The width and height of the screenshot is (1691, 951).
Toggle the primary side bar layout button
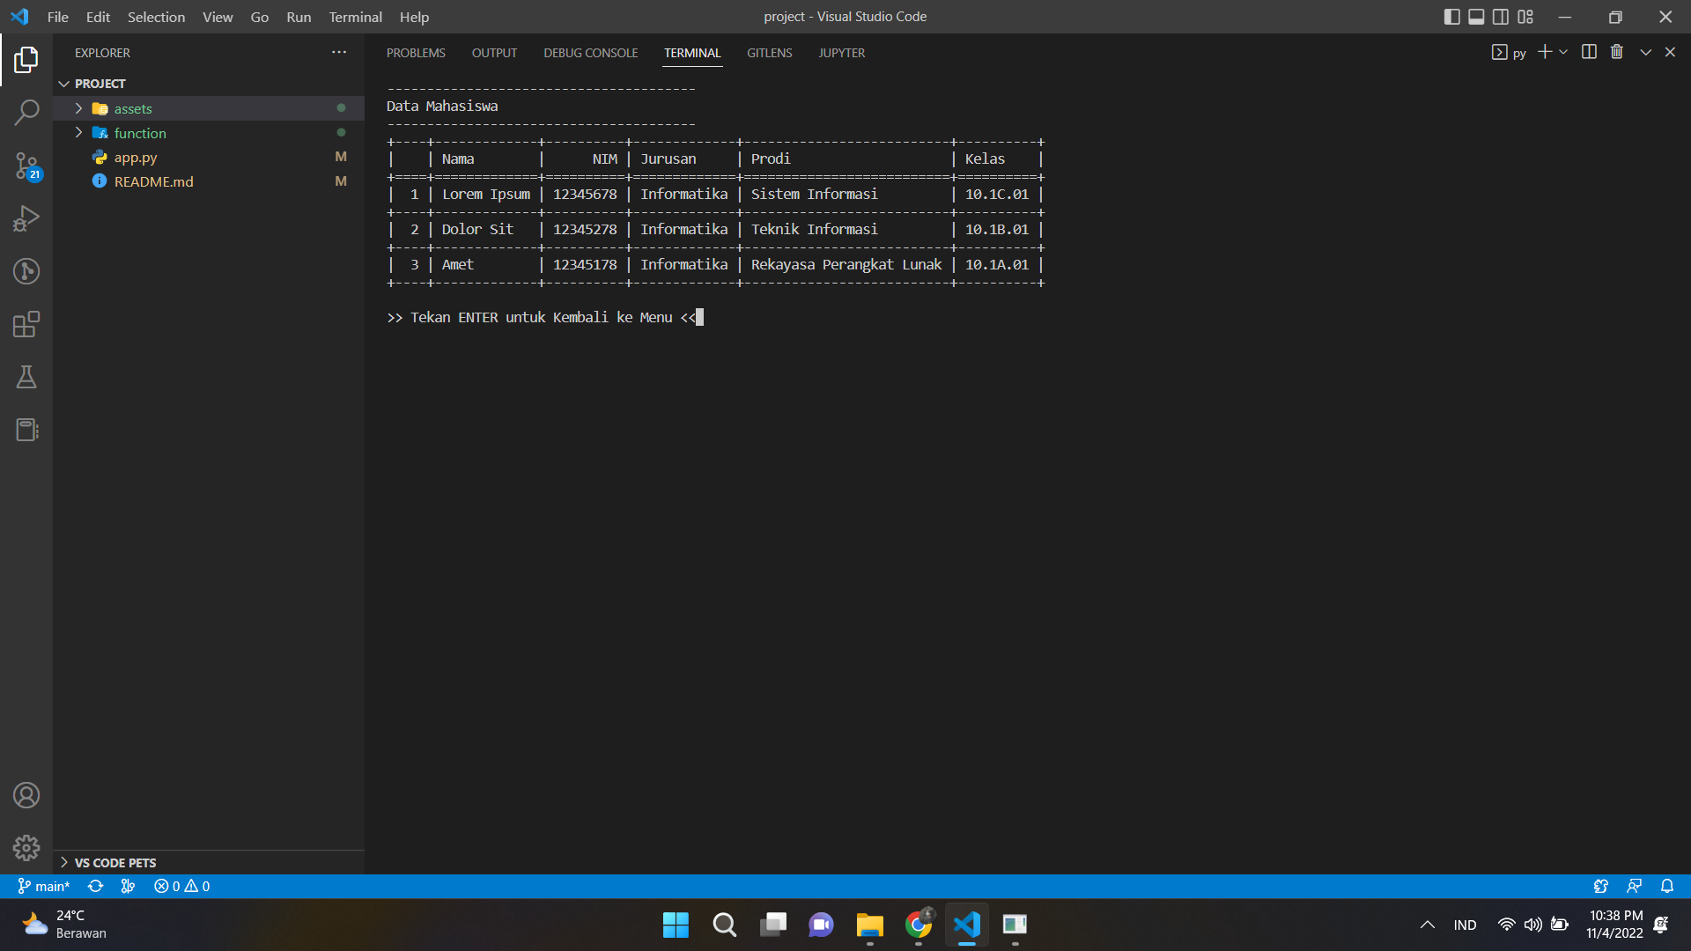pyautogui.click(x=1452, y=17)
